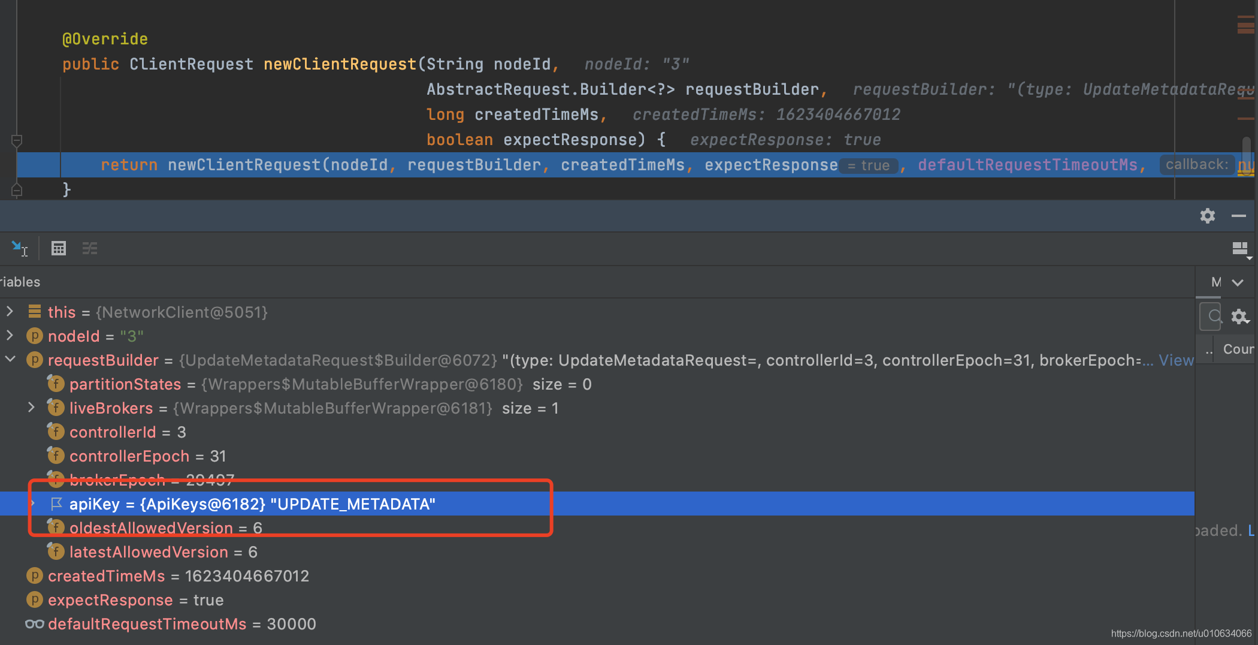Expand the liveBrokers field

32,408
